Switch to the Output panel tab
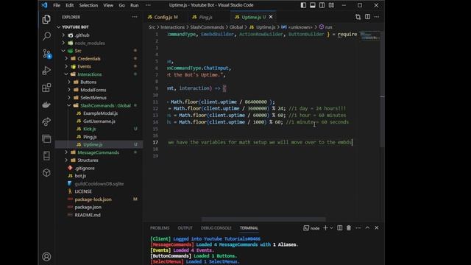 click(185, 227)
